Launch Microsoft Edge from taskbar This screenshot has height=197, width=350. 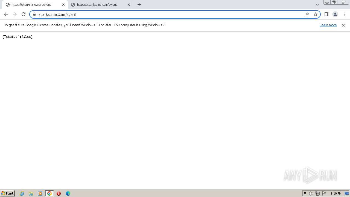68,193
